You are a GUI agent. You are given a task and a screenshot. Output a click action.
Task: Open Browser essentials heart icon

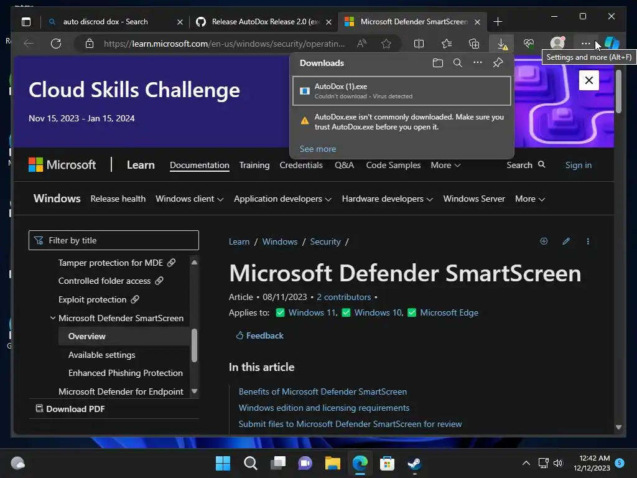tap(529, 44)
